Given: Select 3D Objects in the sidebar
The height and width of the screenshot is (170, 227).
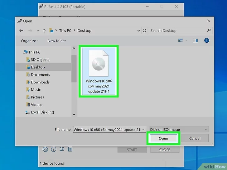Looking at the screenshot, I should [38, 59].
